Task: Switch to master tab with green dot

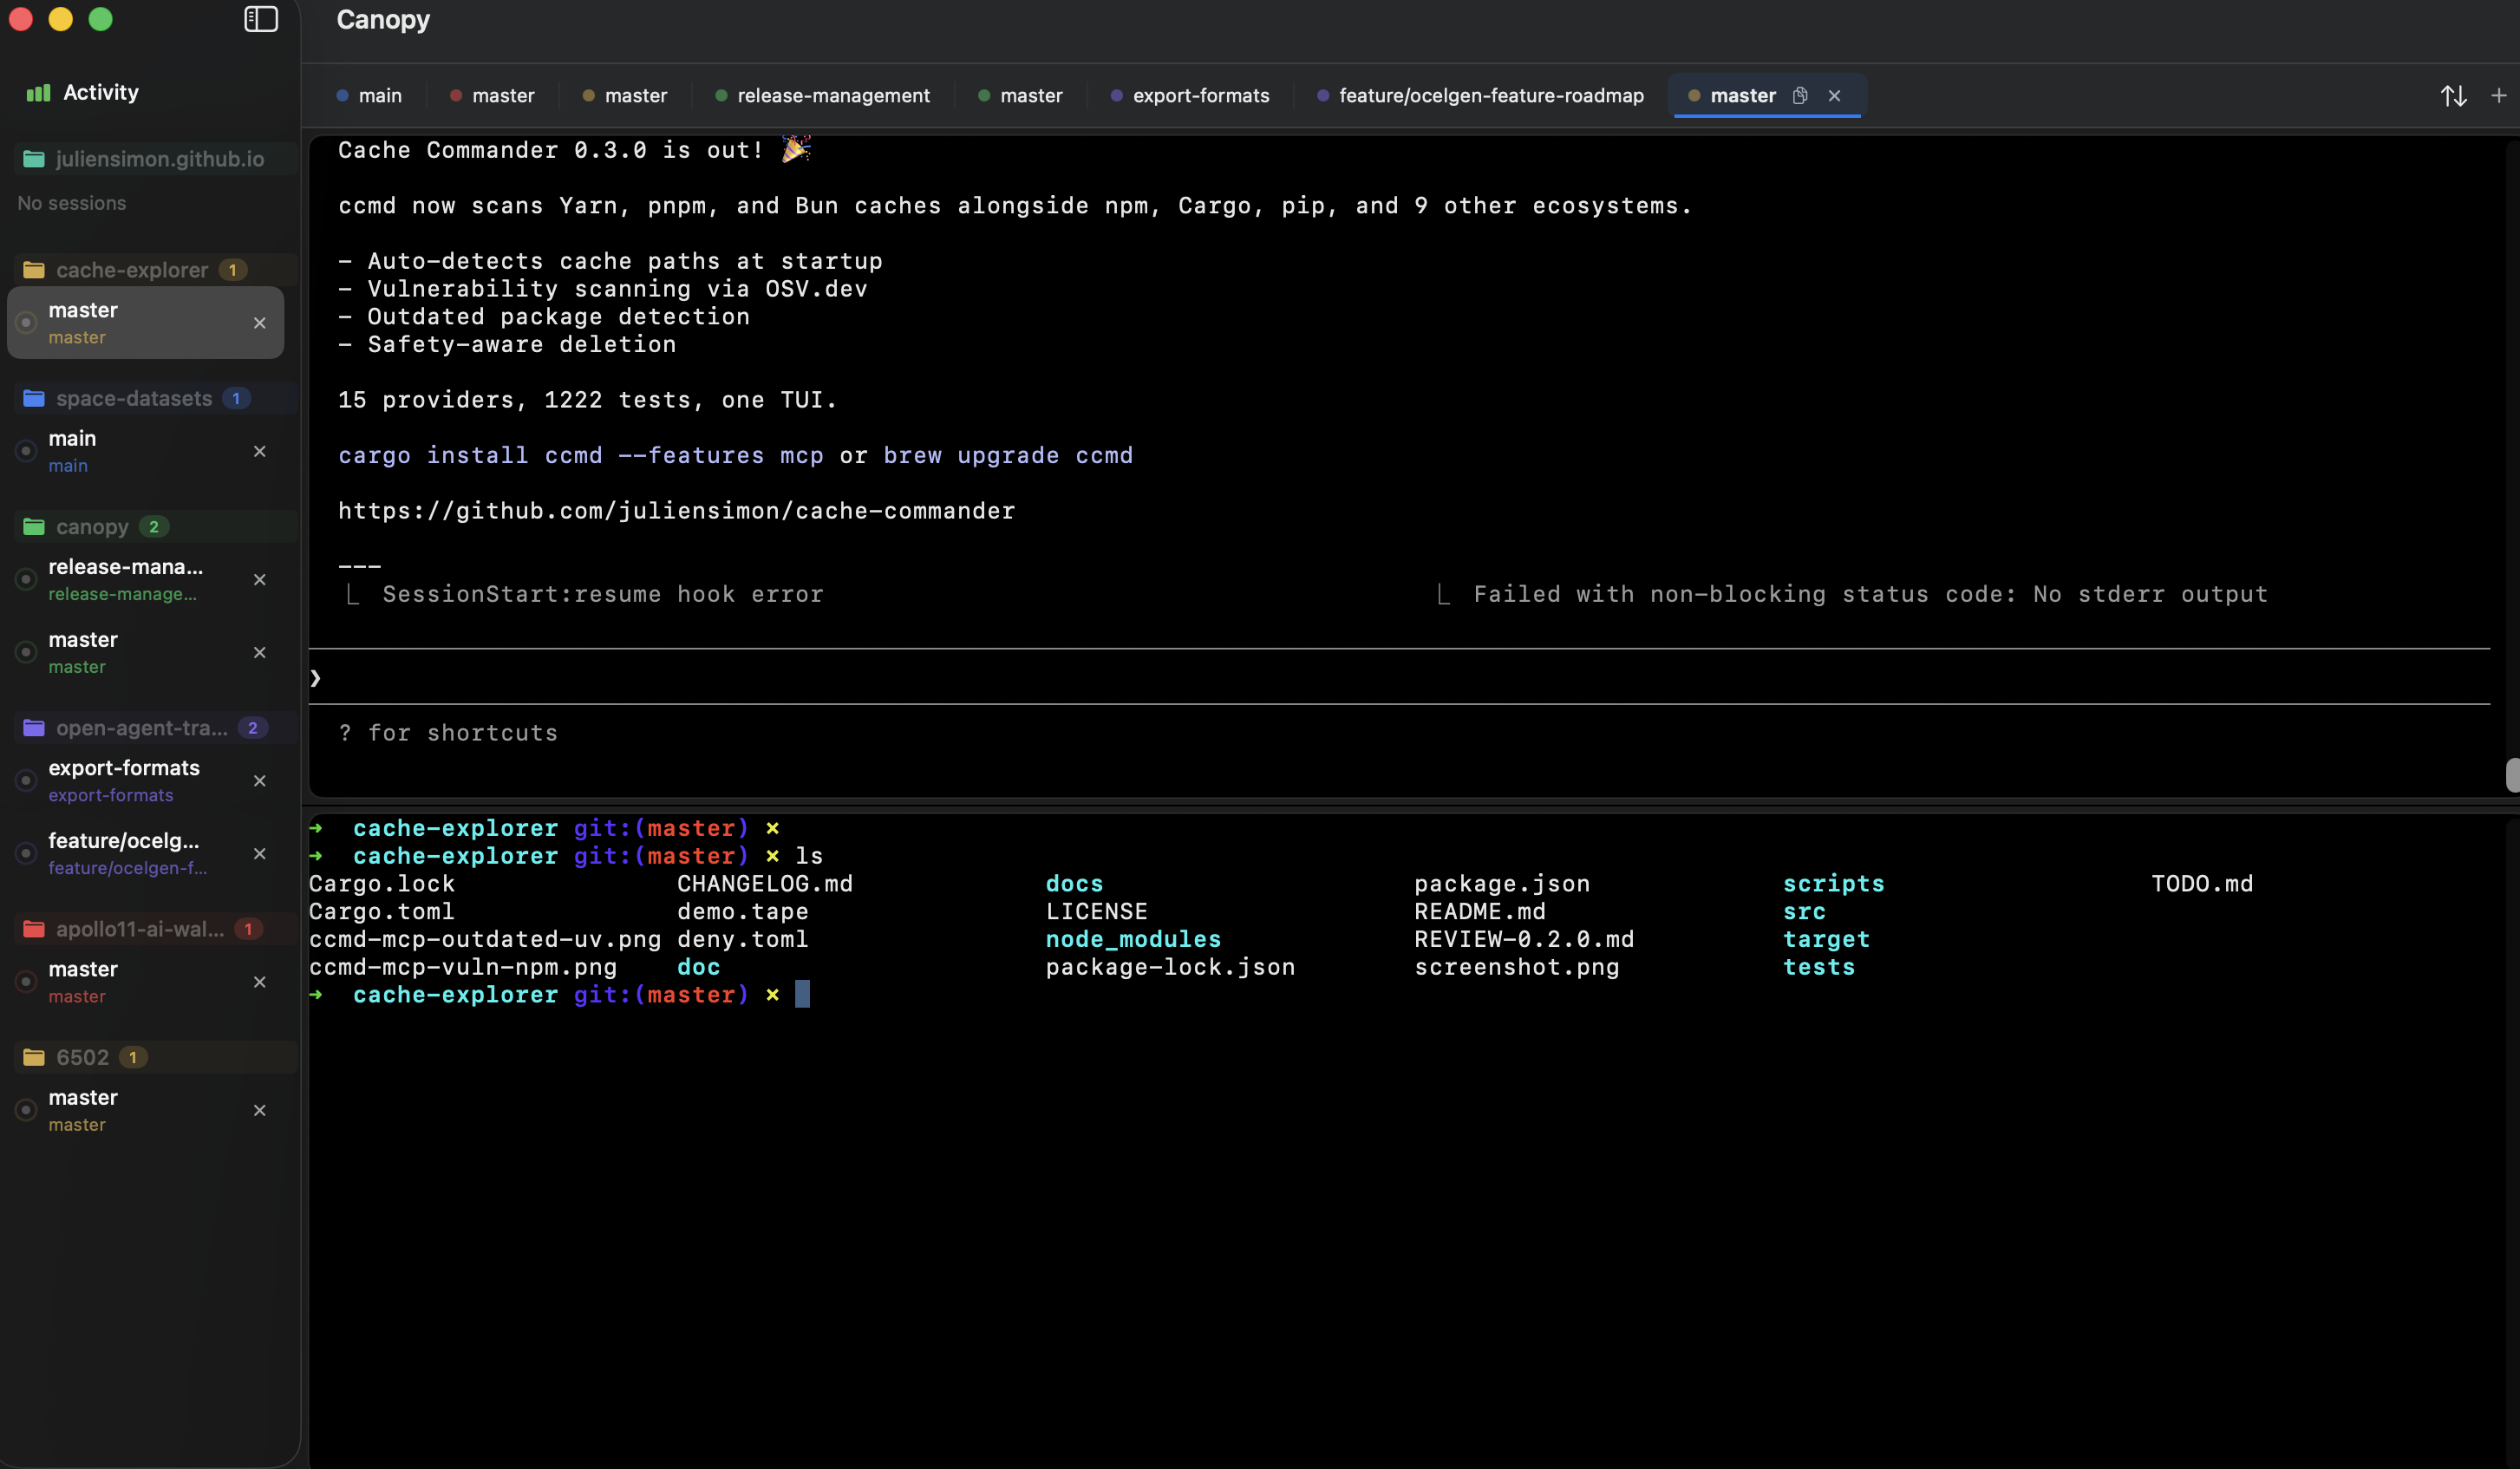Action: coord(1020,95)
